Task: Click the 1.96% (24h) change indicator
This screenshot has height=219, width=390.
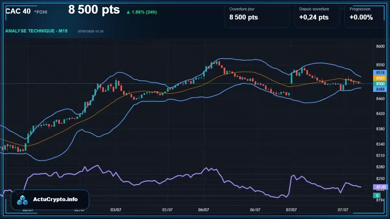Action: (142, 12)
